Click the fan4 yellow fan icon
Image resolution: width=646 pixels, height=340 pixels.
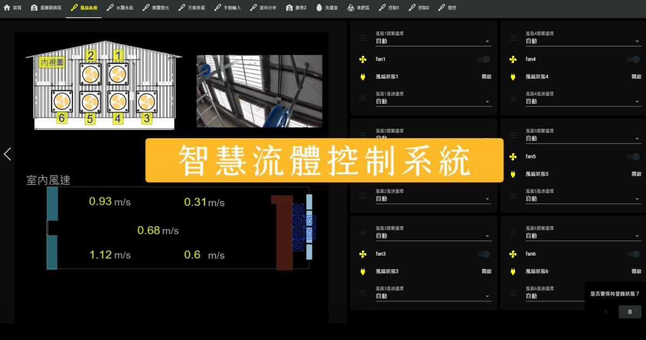coord(513,60)
